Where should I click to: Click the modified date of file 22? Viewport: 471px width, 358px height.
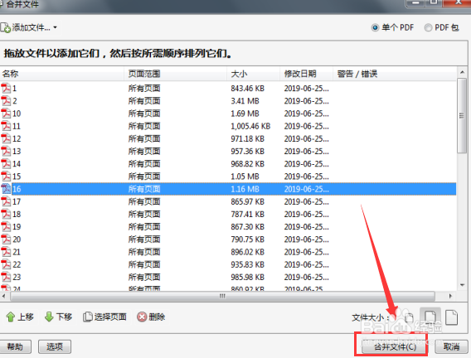pos(306,264)
